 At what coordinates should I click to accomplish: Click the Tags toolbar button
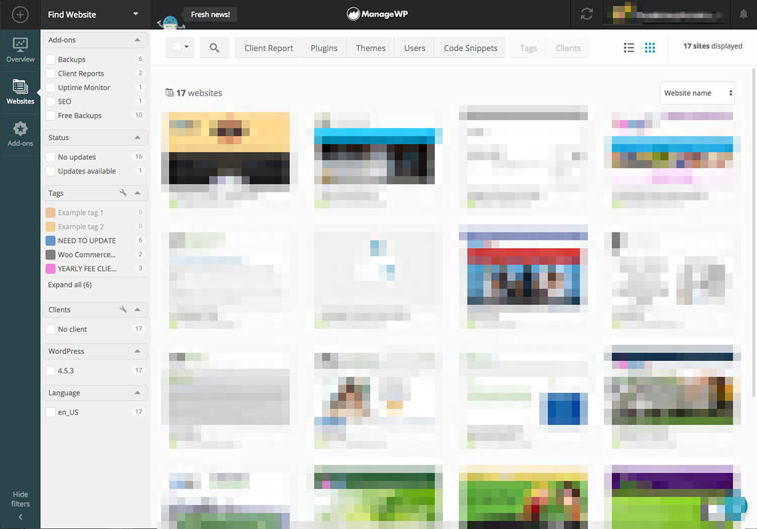pos(528,48)
